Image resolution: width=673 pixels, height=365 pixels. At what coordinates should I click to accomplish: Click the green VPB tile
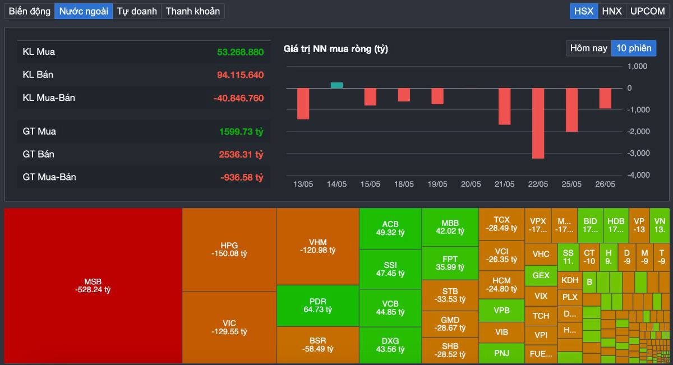click(501, 310)
